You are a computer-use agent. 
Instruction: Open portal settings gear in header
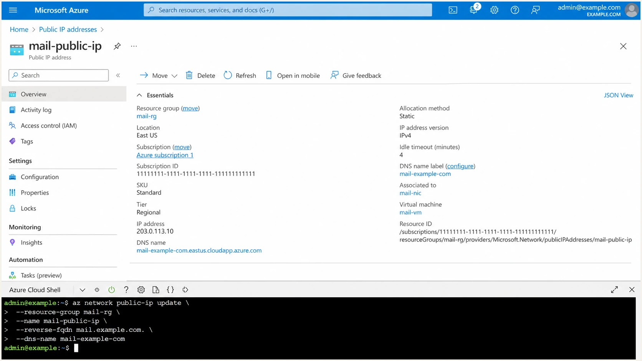pos(494,10)
